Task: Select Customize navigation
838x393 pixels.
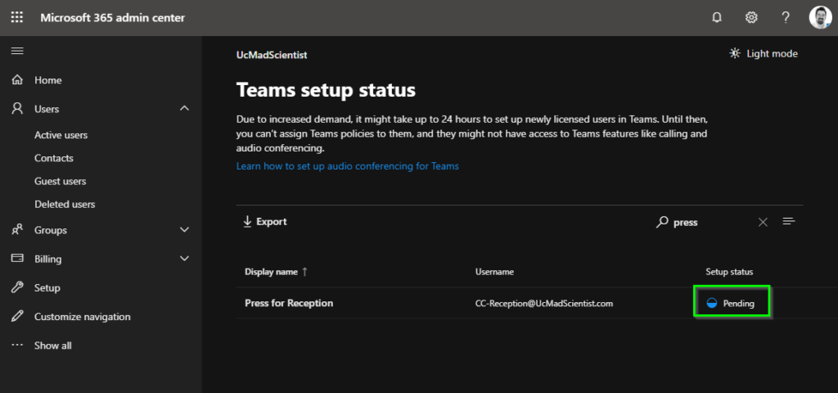Action: (x=83, y=317)
